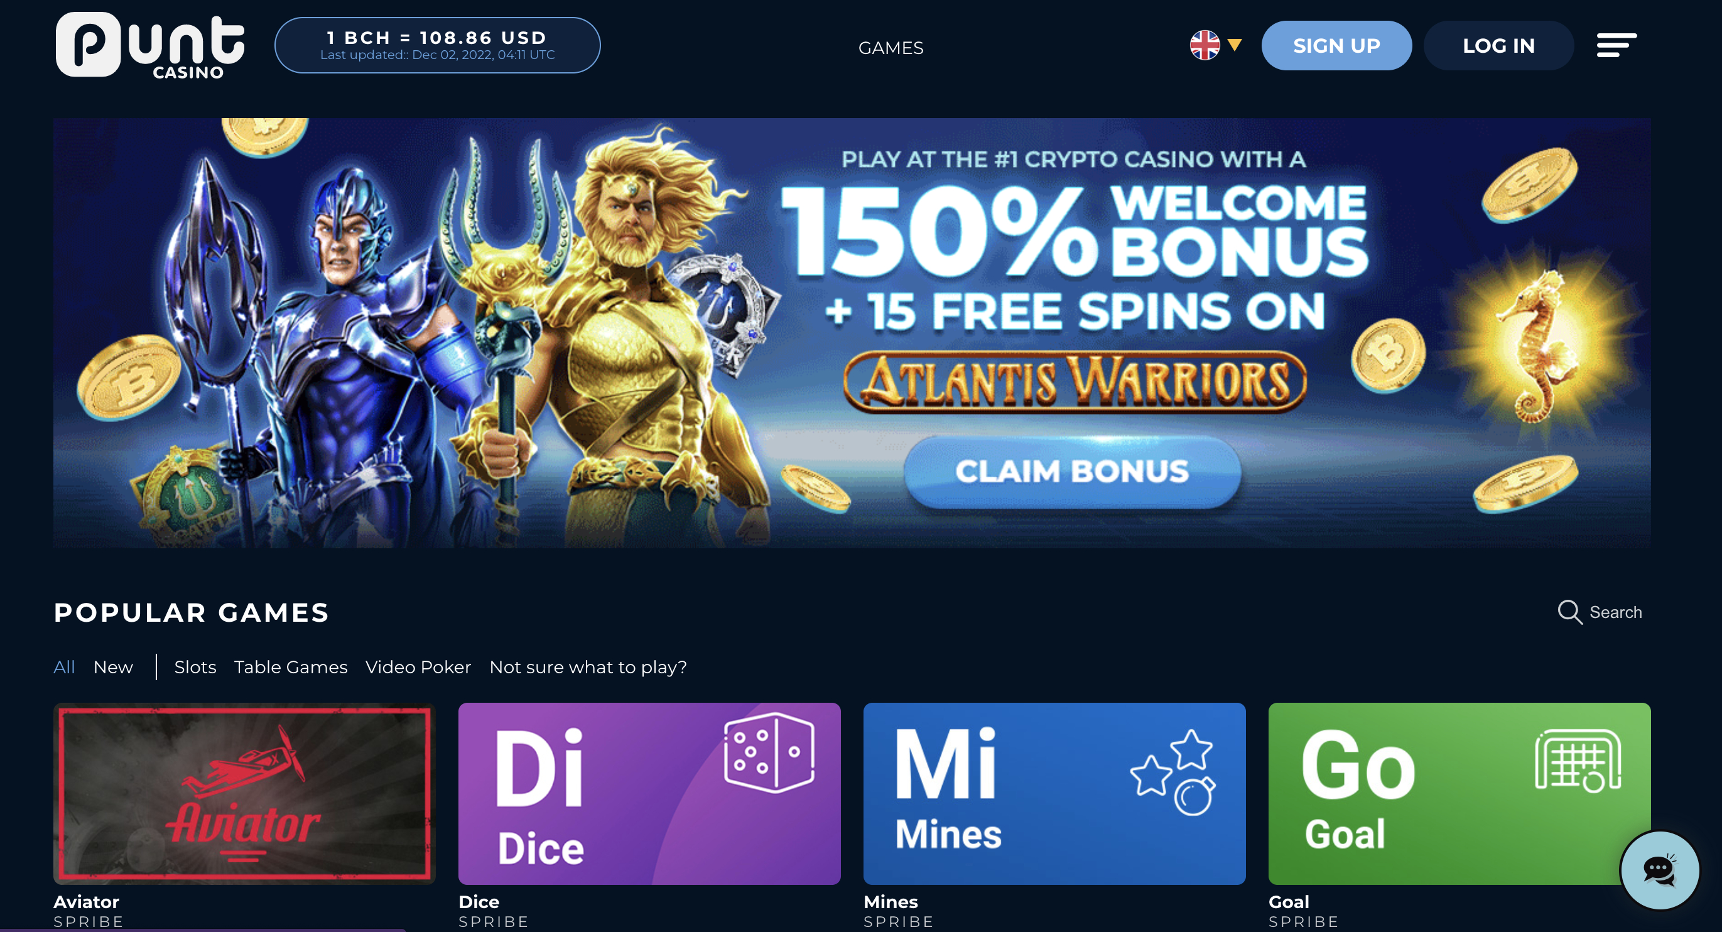Click the goal net icon
This screenshot has height=932, width=1722.
pyautogui.click(x=1578, y=761)
